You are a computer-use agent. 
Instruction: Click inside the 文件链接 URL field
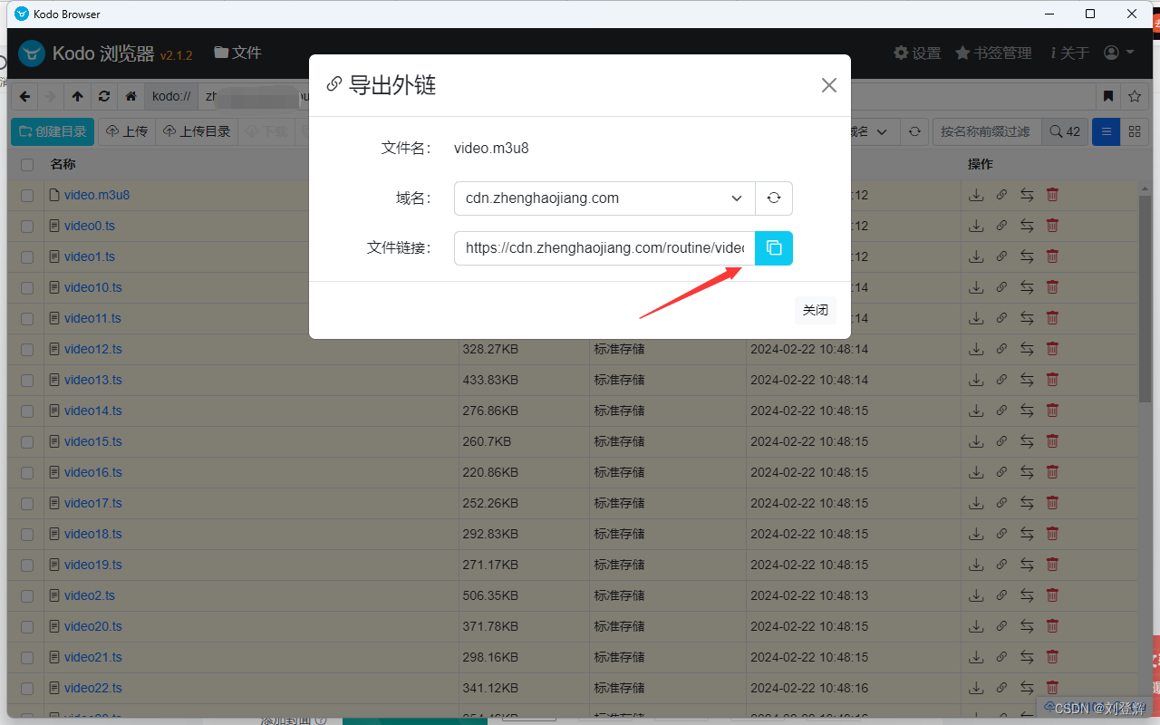[604, 248]
